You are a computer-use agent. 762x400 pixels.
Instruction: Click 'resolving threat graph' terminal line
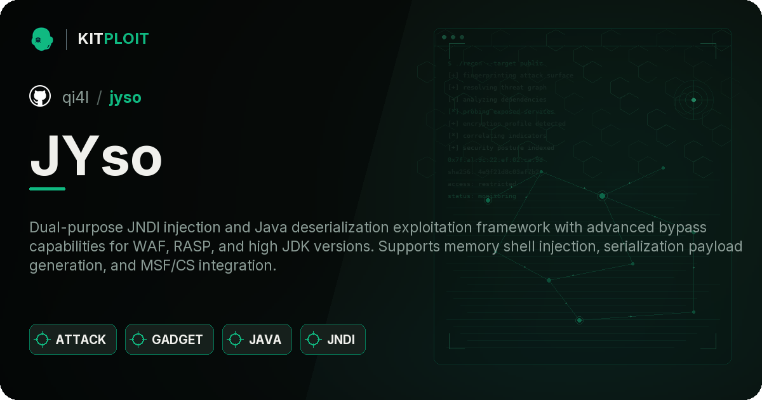(x=497, y=88)
